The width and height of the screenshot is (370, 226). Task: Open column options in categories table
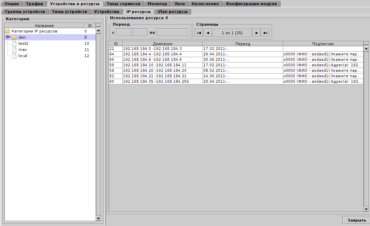click(x=98, y=26)
